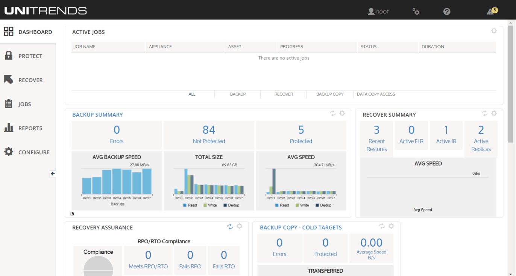Click the Compliance gauge in Recovery Assurance
516x276 pixels.
point(98,266)
